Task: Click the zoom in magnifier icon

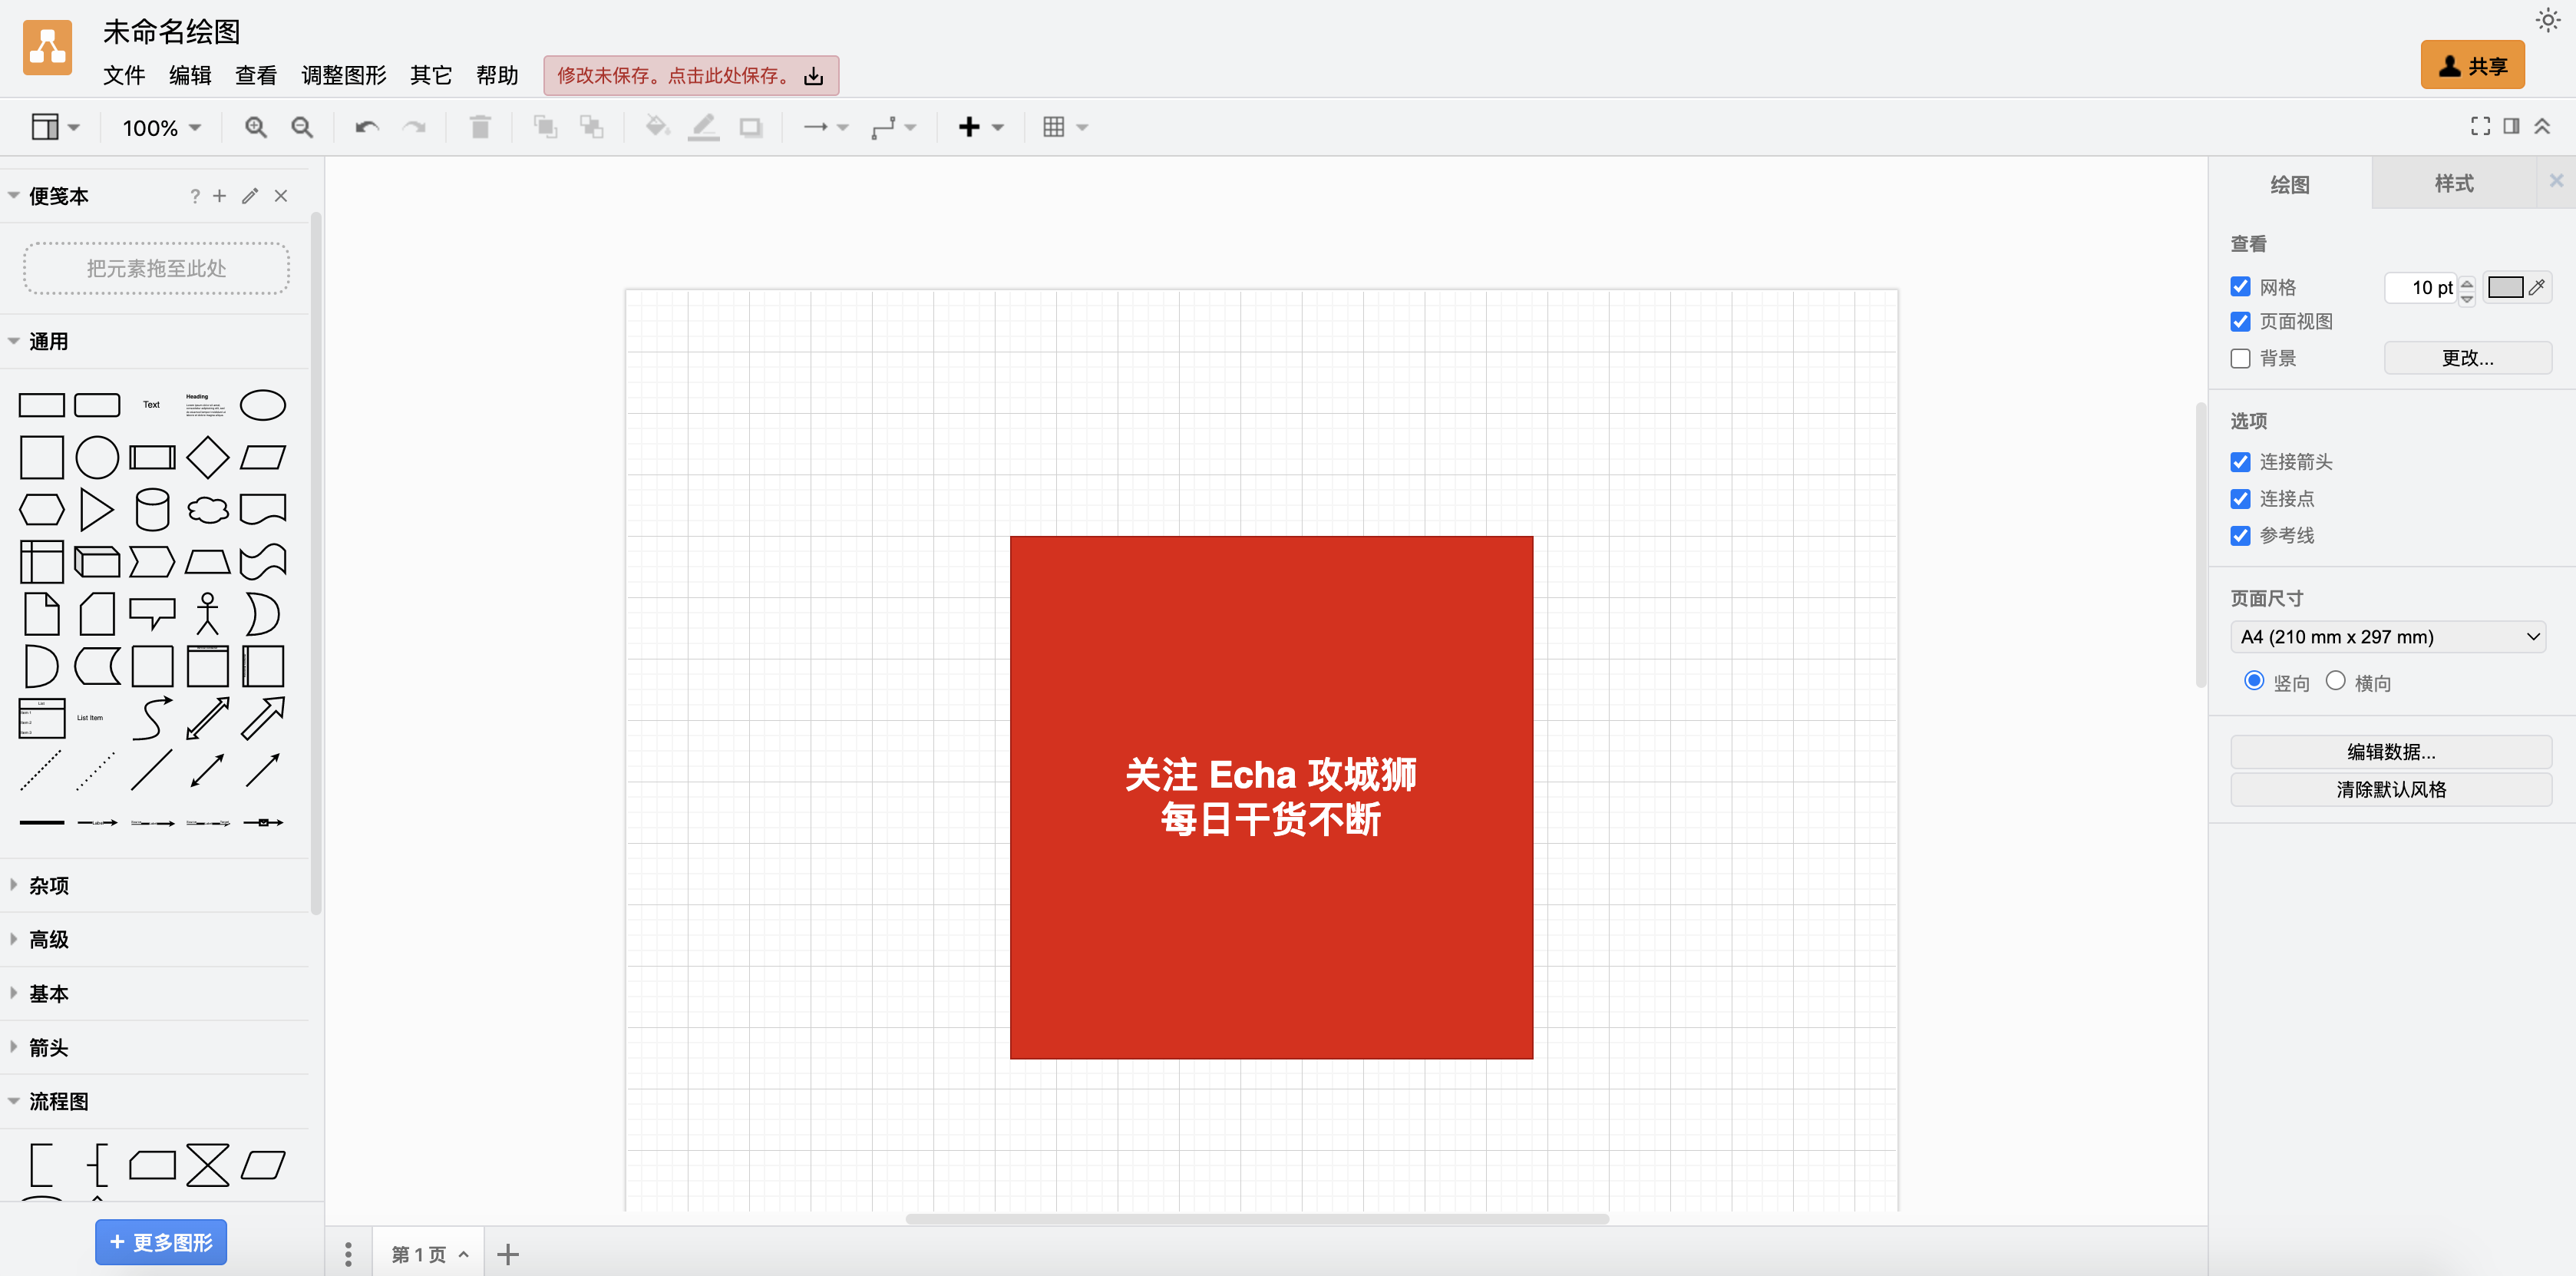Action: coord(256,127)
